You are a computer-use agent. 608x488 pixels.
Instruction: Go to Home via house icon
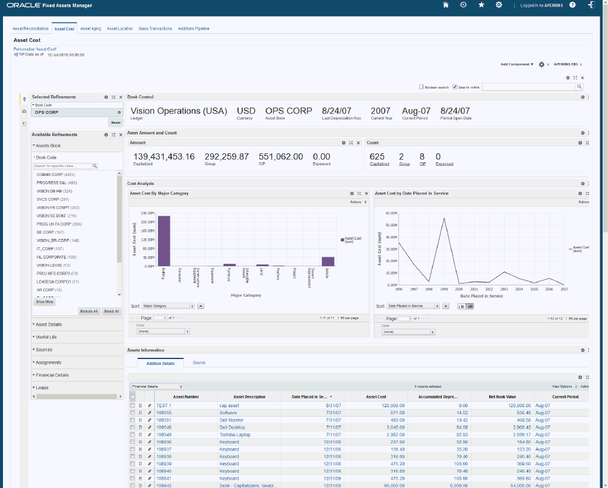[446, 5]
